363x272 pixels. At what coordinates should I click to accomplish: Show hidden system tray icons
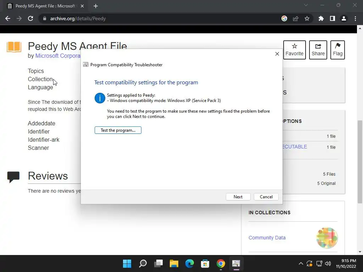click(x=301, y=263)
